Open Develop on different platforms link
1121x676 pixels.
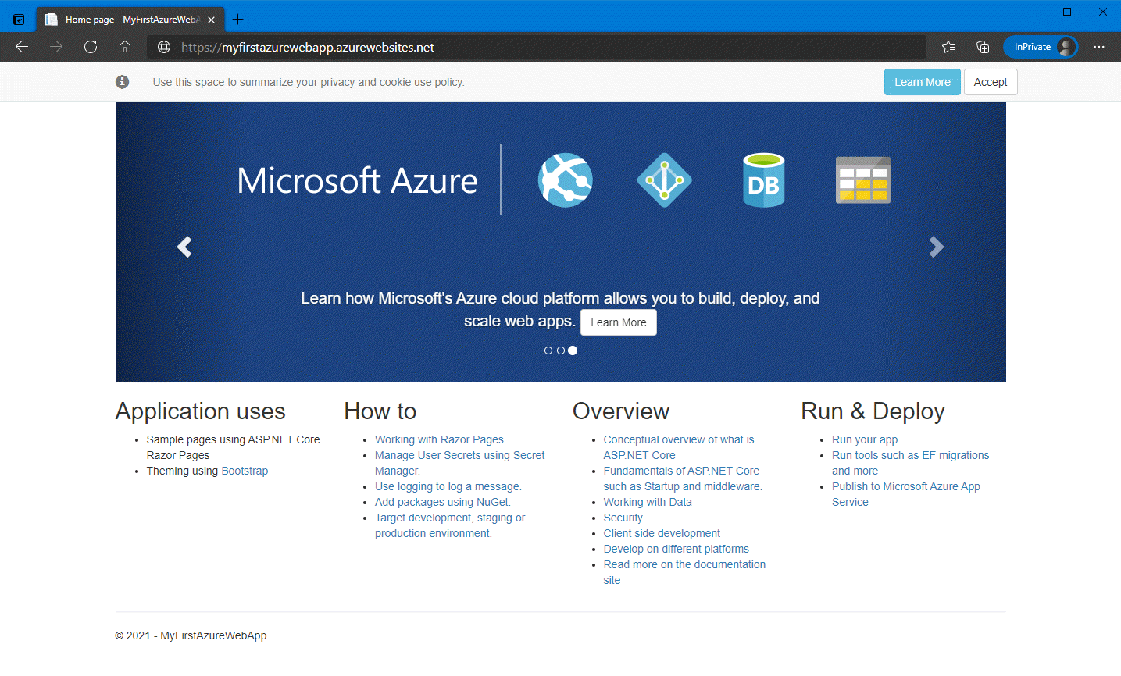pos(677,549)
